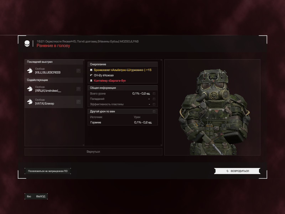The height and width of the screenshot is (214, 285).
Task: Click the scrollbar of the players list
Action: pyautogui.click(x=84, y=102)
